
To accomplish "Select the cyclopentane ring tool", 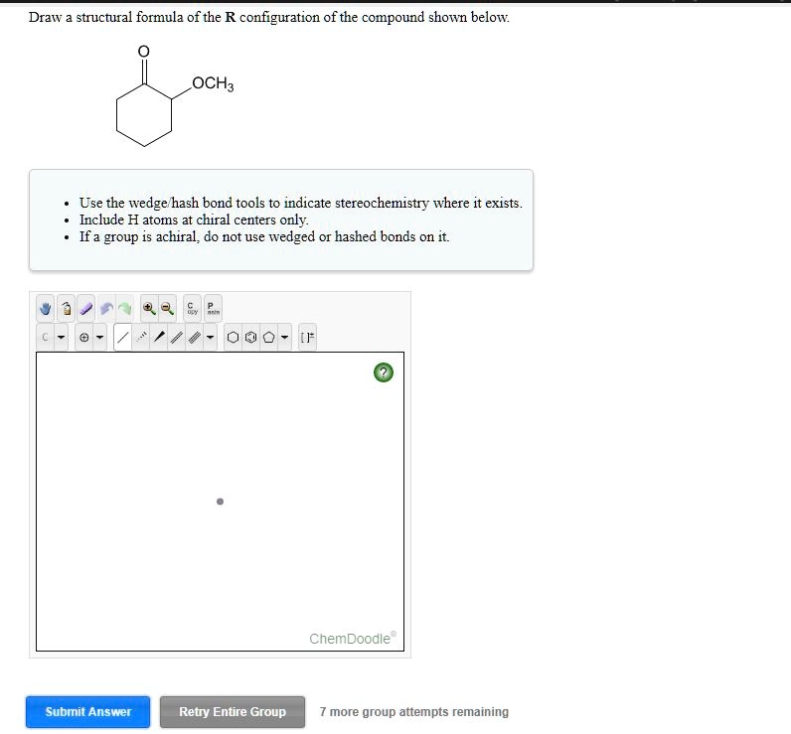I will 269,337.
